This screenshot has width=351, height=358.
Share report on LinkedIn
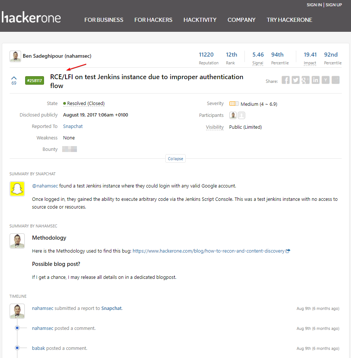coord(315,80)
